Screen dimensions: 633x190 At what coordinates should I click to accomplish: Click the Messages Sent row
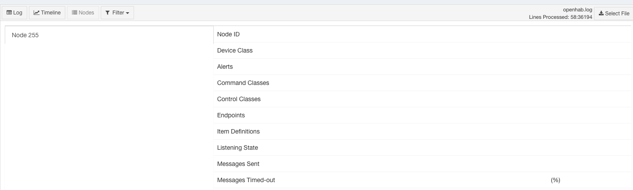click(x=423, y=164)
